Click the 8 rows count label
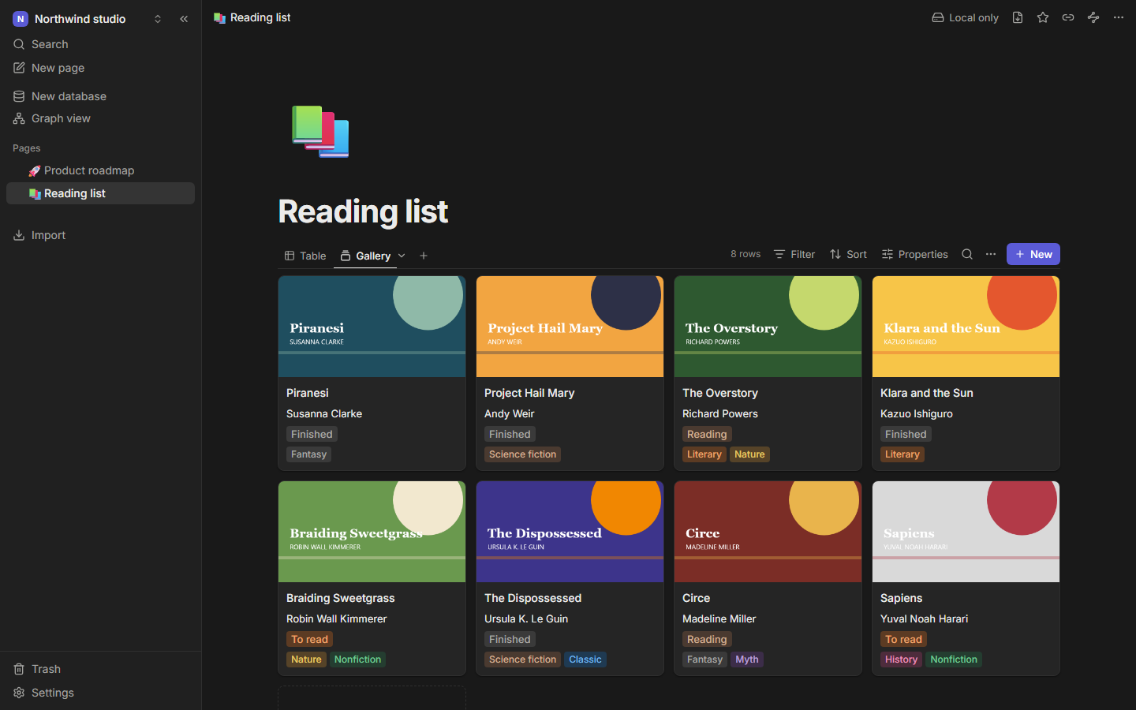 pos(745,254)
